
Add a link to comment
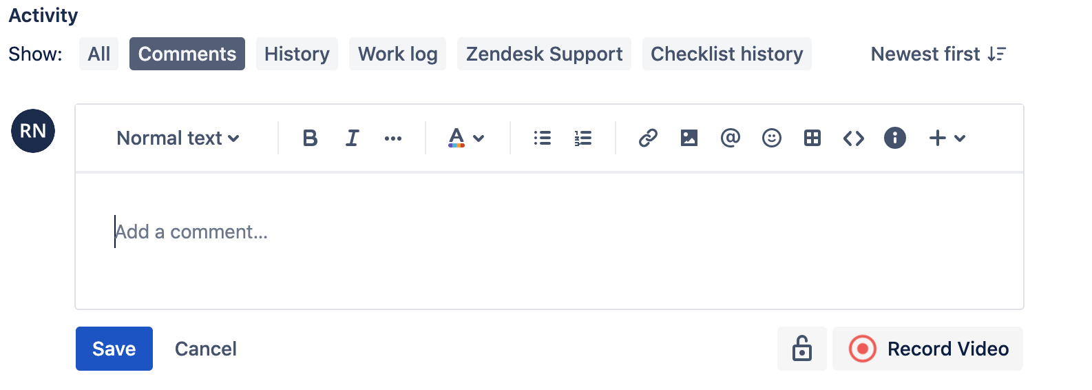pos(648,138)
